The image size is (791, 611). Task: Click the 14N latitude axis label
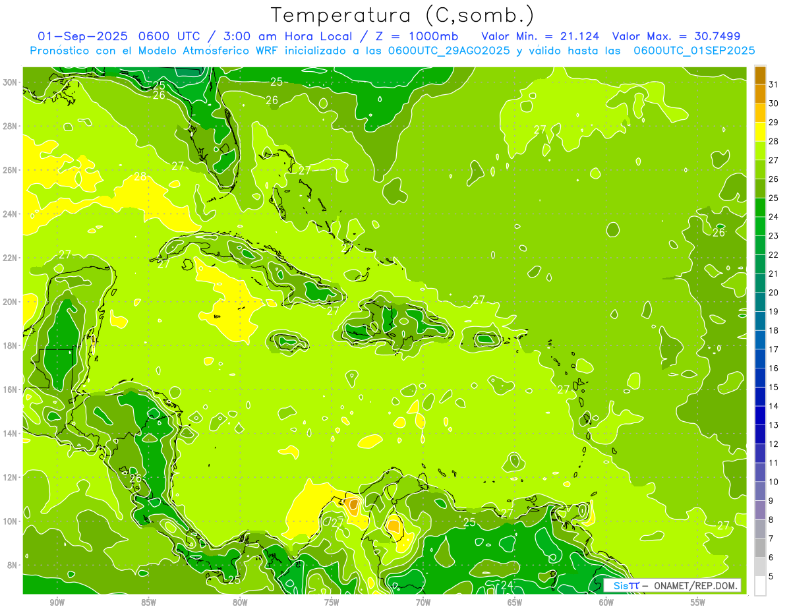10,433
